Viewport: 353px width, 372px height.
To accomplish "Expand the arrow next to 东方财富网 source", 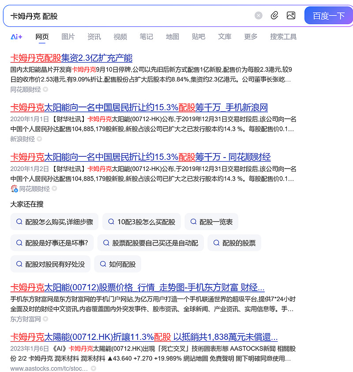I will pyautogui.click(x=45, y=319).
